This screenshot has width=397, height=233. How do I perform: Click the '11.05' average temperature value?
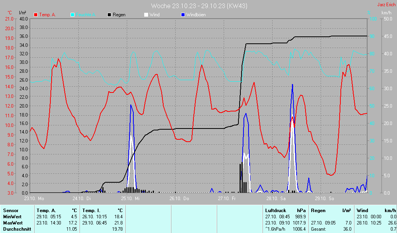pos(72,229)
